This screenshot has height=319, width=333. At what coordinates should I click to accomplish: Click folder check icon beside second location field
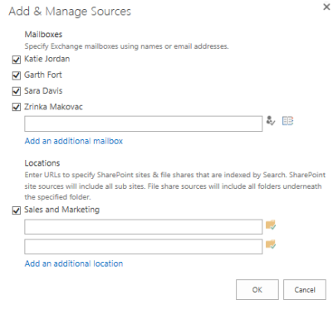tap(271, 244)
